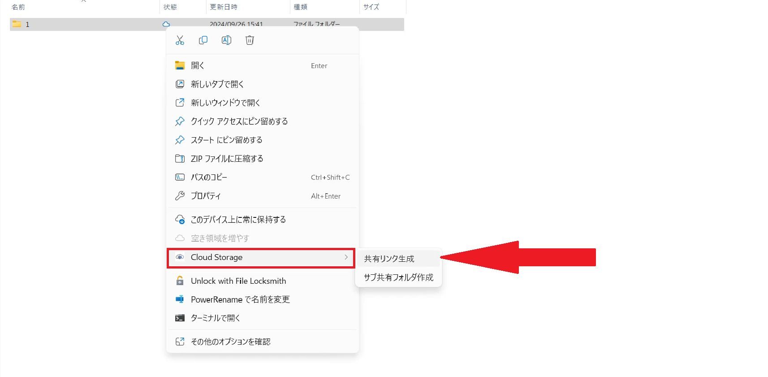
Task: Click the wrench icon beside プロパティ
Action: [180, 196]
